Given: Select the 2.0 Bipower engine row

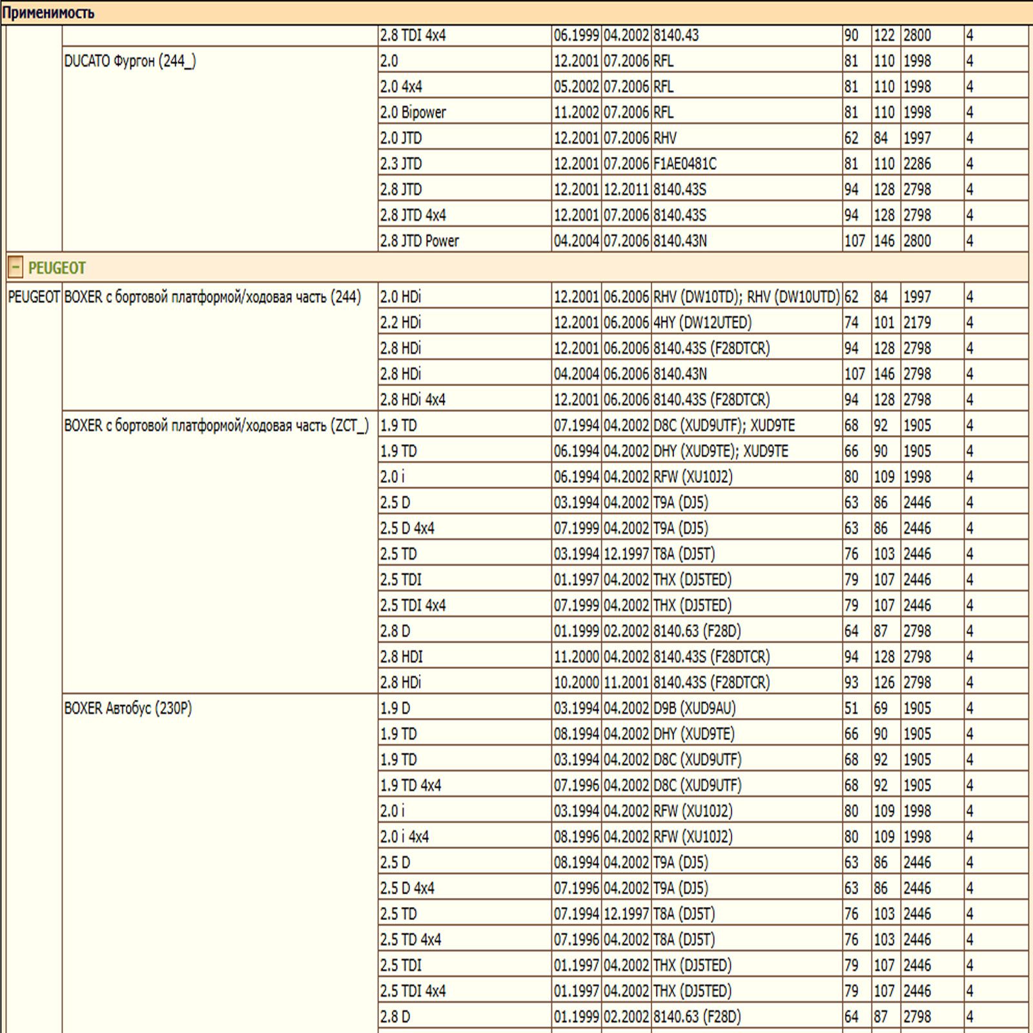Looking at the screenshot, I should pos(703,112).
